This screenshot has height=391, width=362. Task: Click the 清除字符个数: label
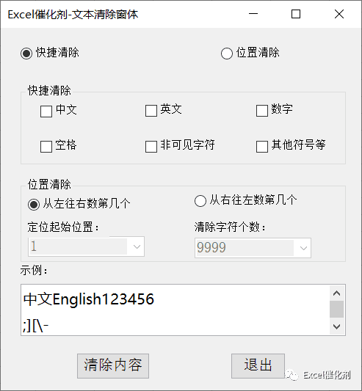click(x=230, y=227)
